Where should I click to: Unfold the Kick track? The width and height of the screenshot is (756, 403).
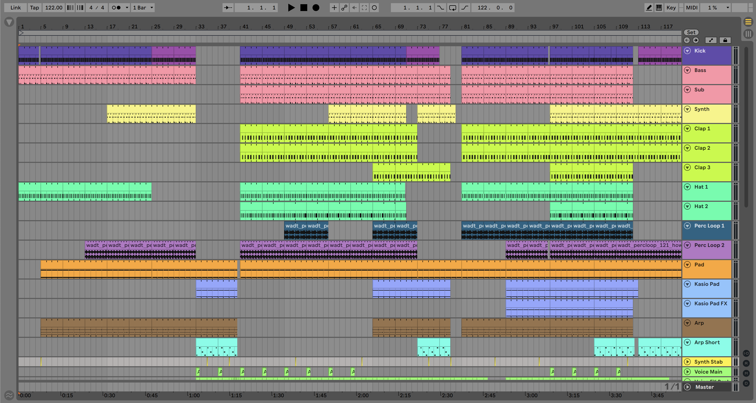coord(687,51)
